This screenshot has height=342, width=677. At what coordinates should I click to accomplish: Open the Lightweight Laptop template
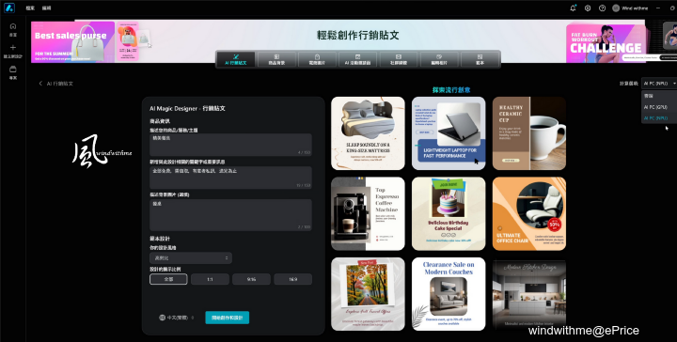point(449,133)
